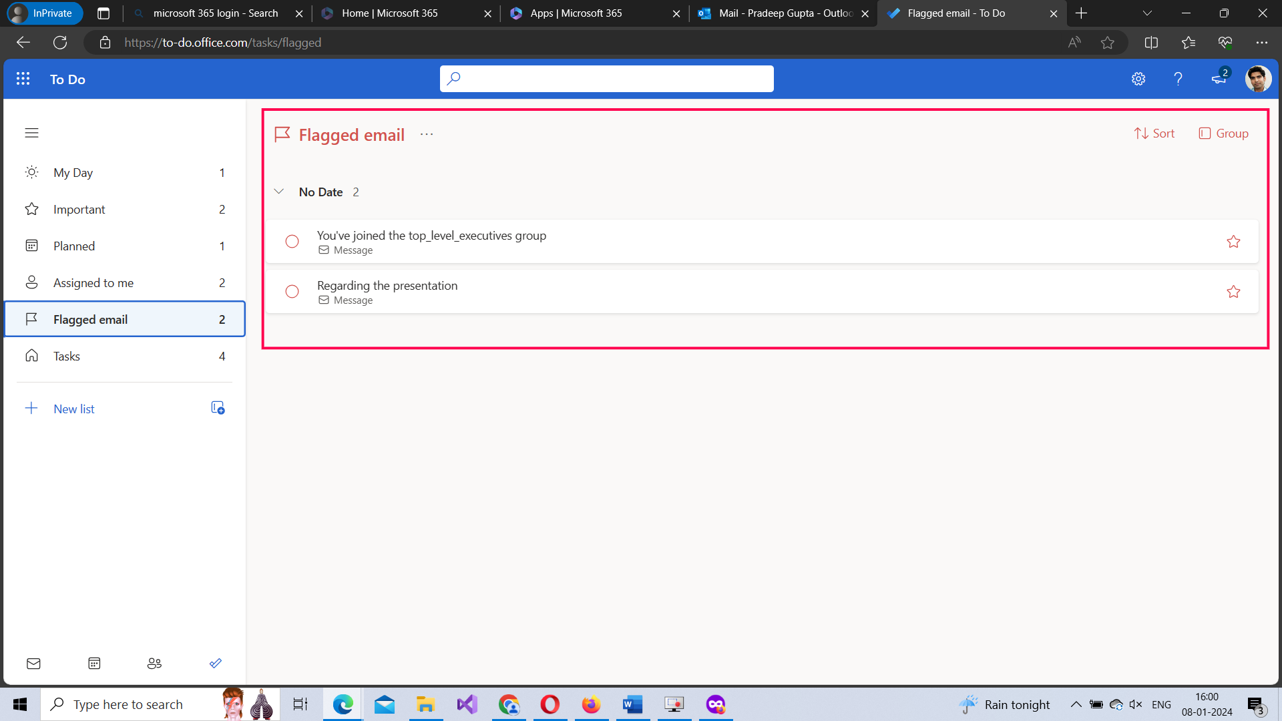Screen dimensions: 1282x721
Task: Open the Sort options menu
Action: pos(1154,133)
